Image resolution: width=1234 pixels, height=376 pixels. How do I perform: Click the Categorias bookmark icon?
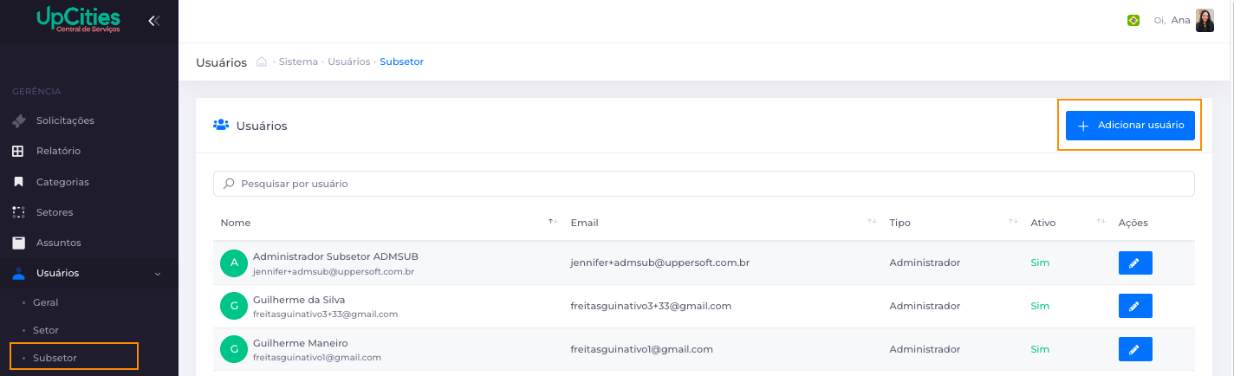point(18,182)
